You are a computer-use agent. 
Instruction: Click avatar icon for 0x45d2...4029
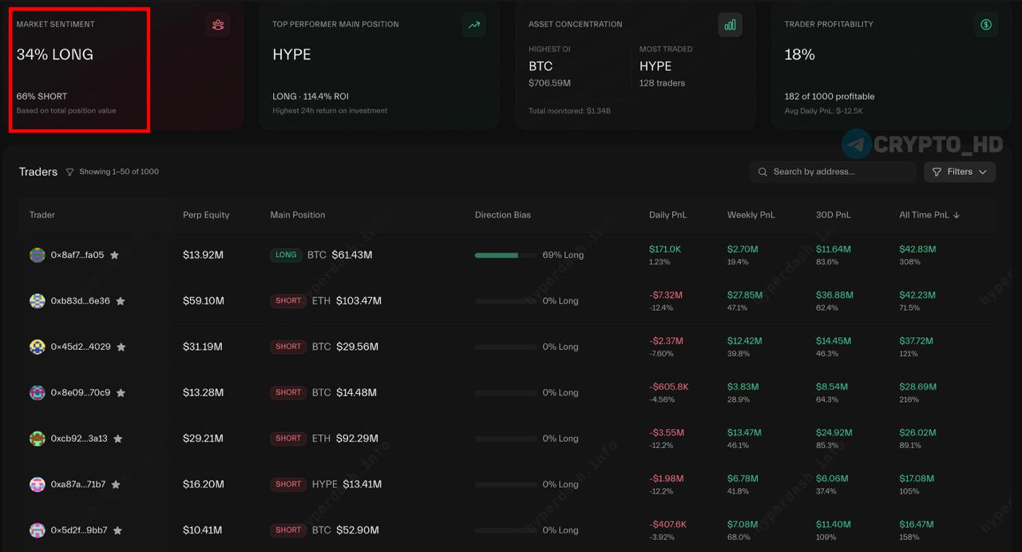point(37,347)
